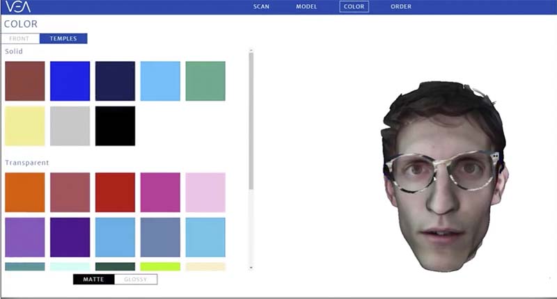Open the SCAN step tab

pyautogui.click(x=261, y=7)
